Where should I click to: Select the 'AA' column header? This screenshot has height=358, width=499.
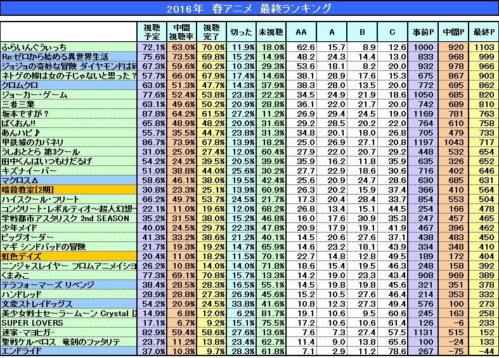(301, 32)
